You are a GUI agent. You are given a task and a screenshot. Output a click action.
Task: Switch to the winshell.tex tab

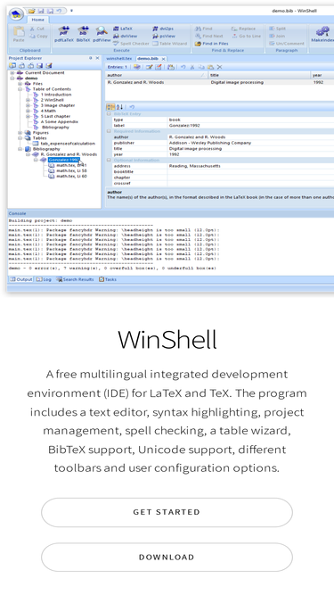click(x=119, y=59)
